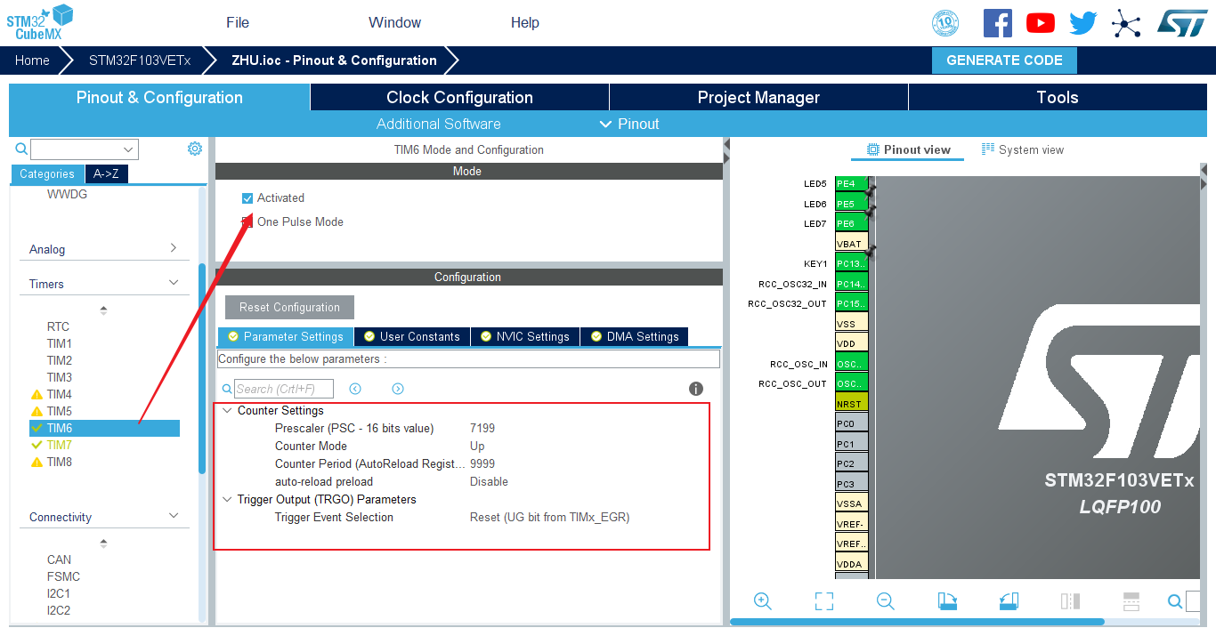Click the pinout horizontal scrollbar

pos(917,622)
